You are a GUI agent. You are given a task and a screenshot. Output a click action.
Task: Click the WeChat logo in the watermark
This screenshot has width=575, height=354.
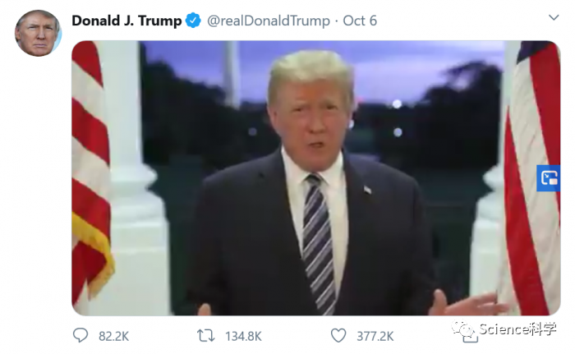click(x=462, y=329)
